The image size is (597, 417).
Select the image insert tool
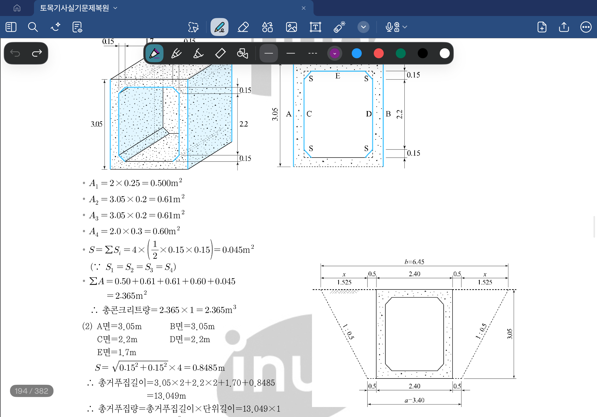pyautogui.click(x=291, y=27)
